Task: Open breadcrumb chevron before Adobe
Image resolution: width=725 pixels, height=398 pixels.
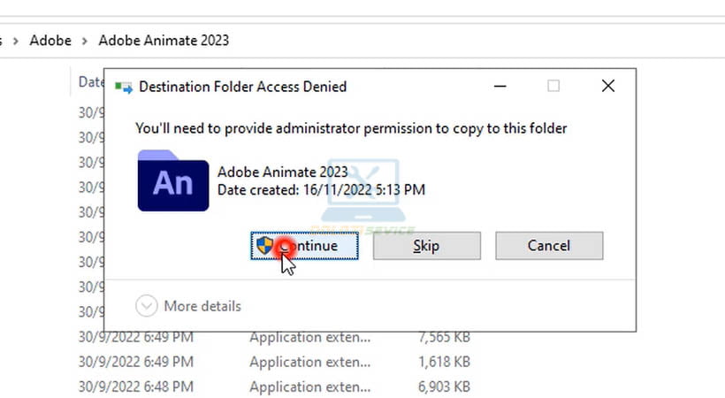Action: (16, 40)
